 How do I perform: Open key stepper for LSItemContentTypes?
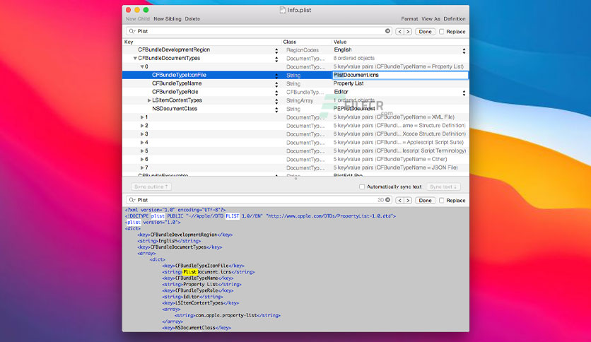coord(276,101)
